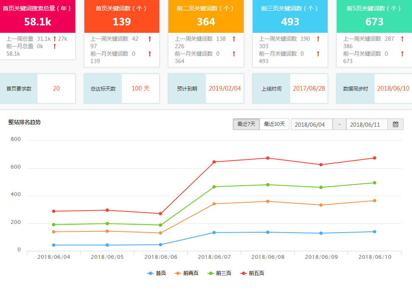Switch to 最近30天 range

[274, 124]
